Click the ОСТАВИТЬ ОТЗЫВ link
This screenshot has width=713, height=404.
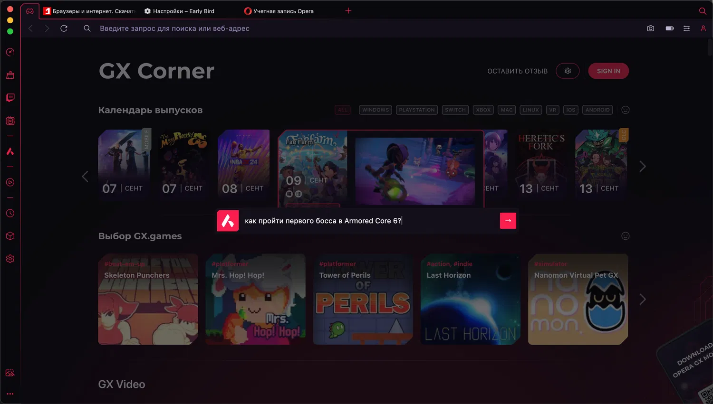click(517, 71)
